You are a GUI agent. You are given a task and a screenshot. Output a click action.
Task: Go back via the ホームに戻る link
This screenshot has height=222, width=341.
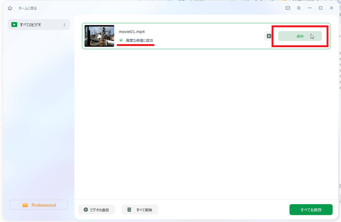pos(28,8)
